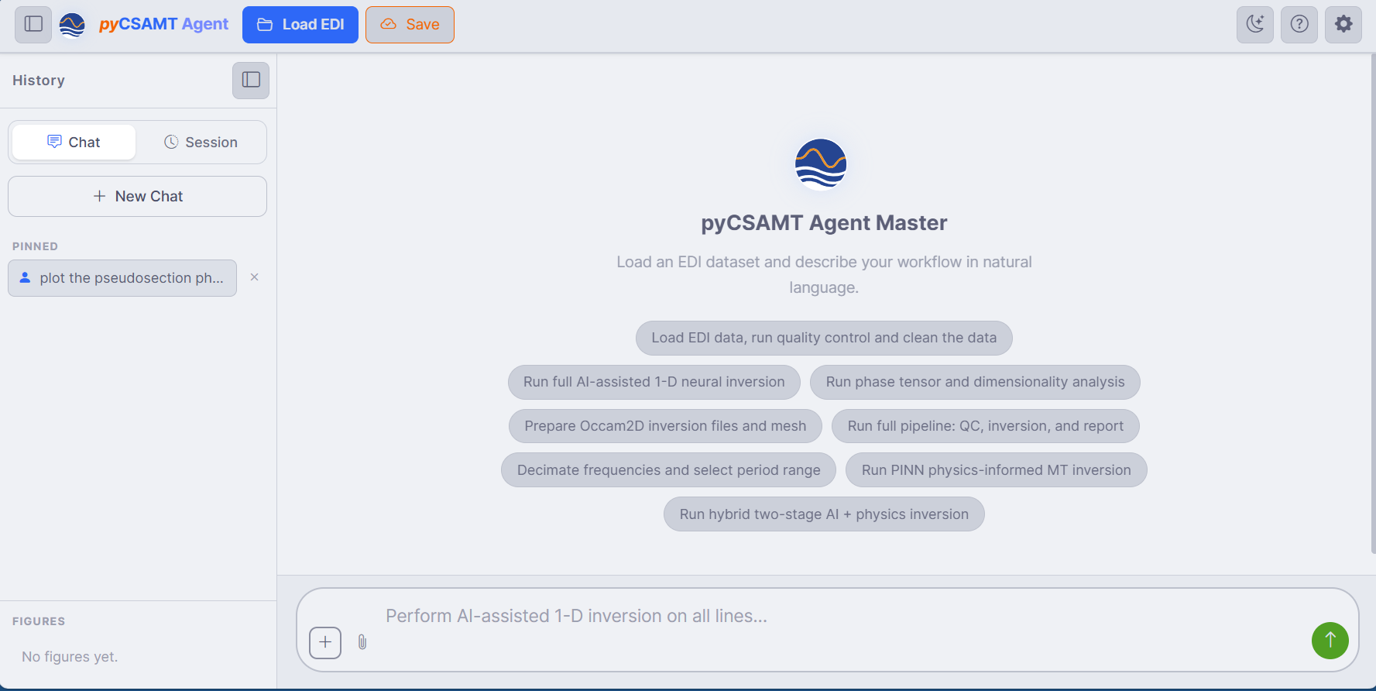This screenshot has height=691, width=1376.
Task: Collapse the History panel icon
Action: point(251,80)
